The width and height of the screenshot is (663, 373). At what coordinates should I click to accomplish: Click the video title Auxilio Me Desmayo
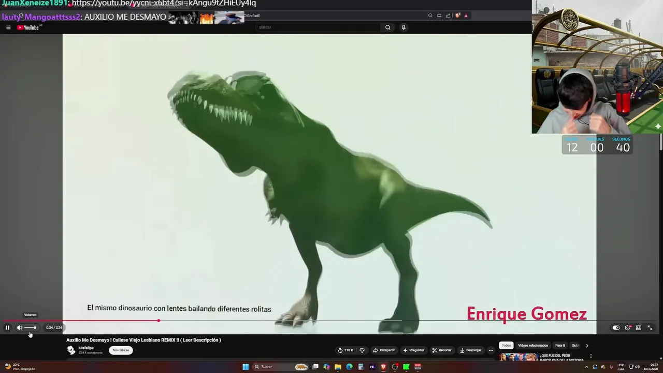click(143, 340)
